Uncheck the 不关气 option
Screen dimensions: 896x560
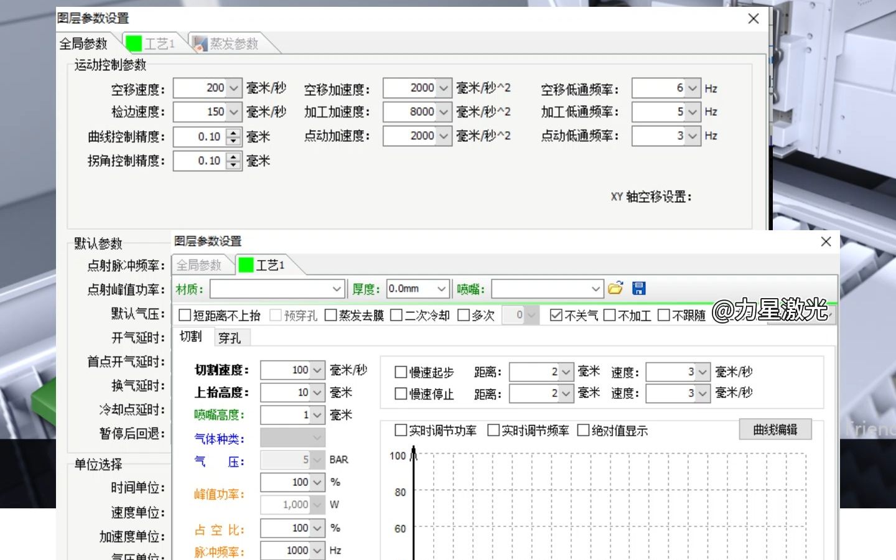pos(556,315)
